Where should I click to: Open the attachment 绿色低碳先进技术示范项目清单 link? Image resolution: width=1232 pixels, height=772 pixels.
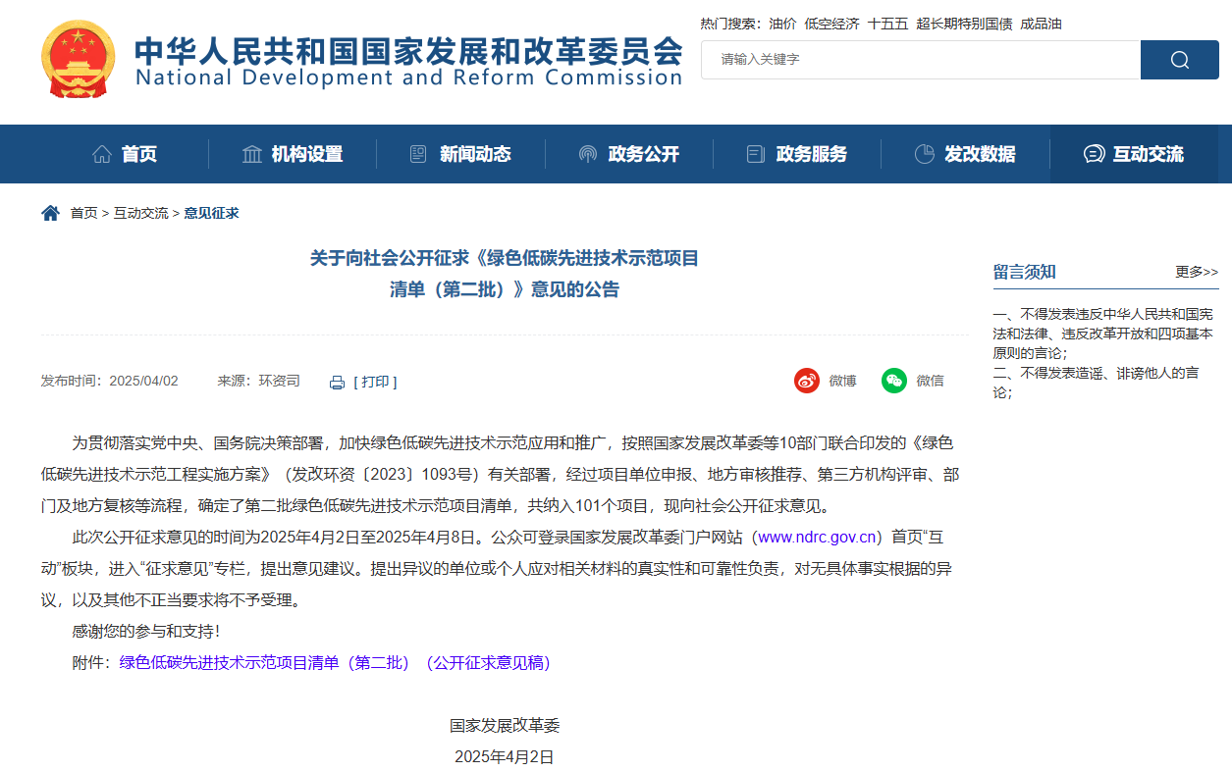click(335, 662)
